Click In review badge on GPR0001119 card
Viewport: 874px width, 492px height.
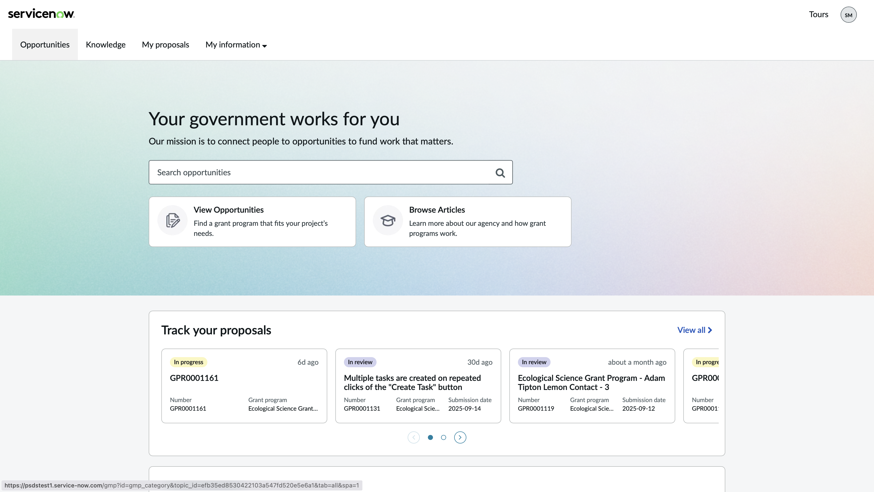(534, 362)
